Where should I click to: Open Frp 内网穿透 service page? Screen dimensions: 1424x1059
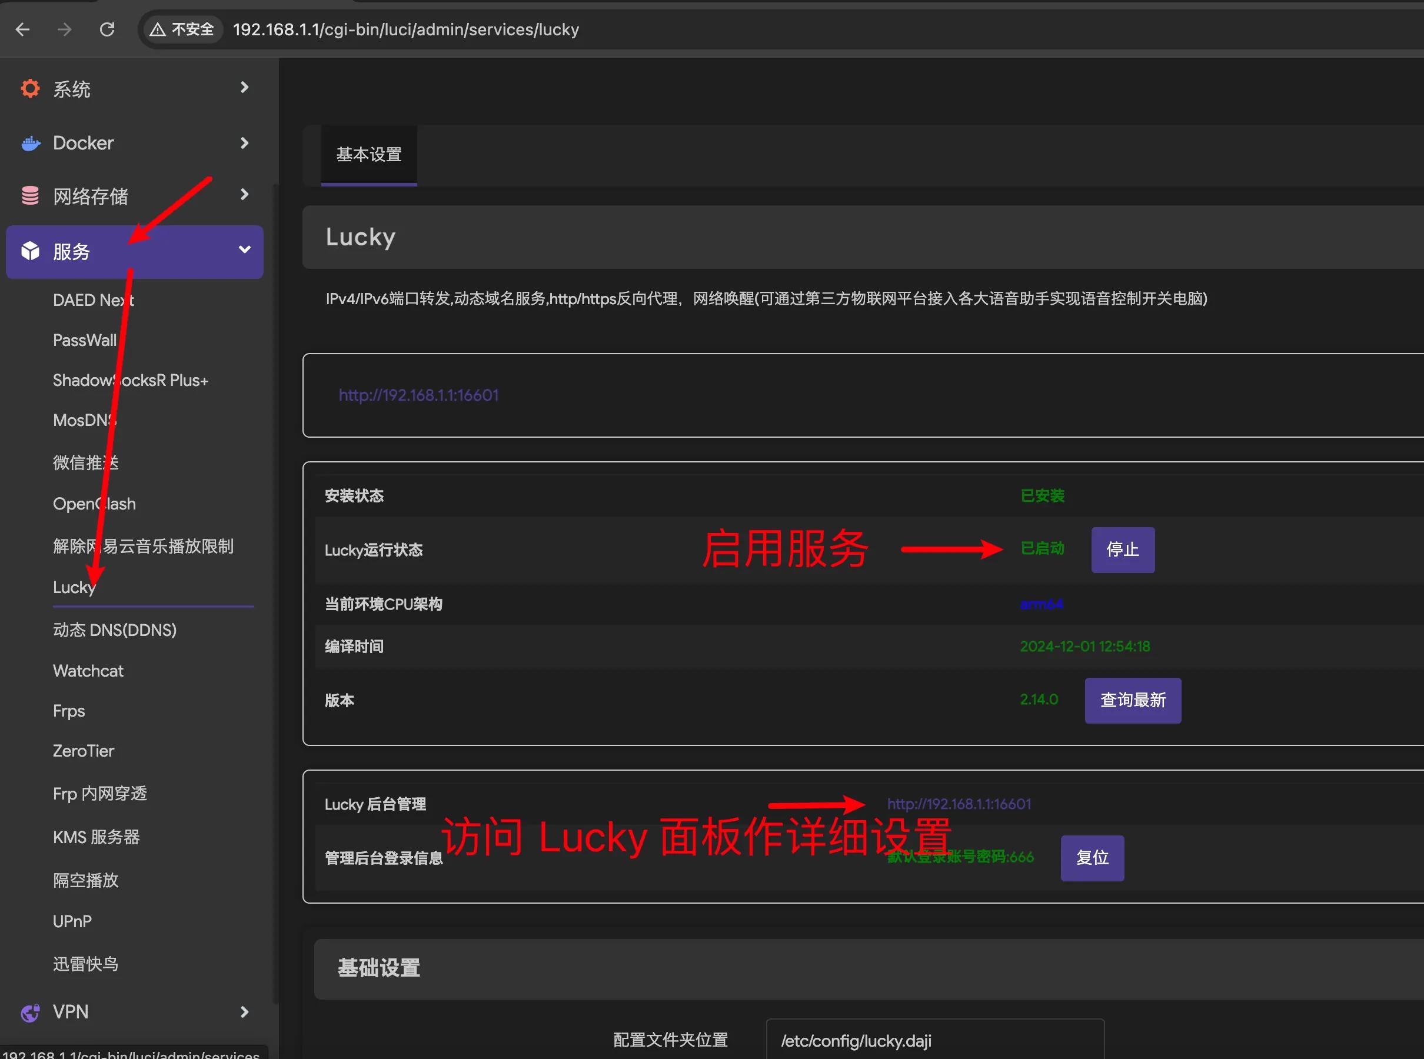tap(100, 793)
